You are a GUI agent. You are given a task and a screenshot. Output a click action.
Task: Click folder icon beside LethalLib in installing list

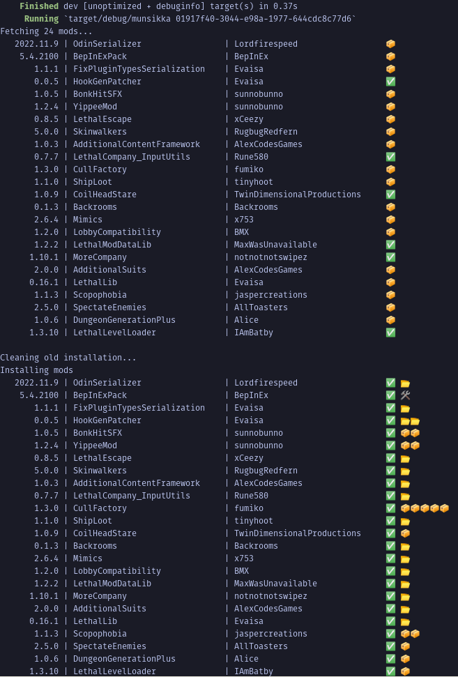(x=405, y=621)
